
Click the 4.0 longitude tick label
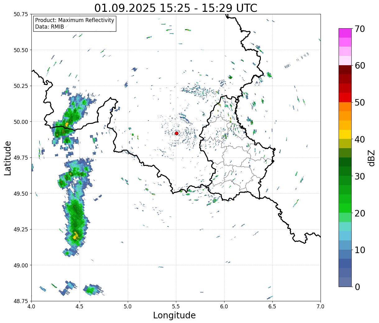31,307
